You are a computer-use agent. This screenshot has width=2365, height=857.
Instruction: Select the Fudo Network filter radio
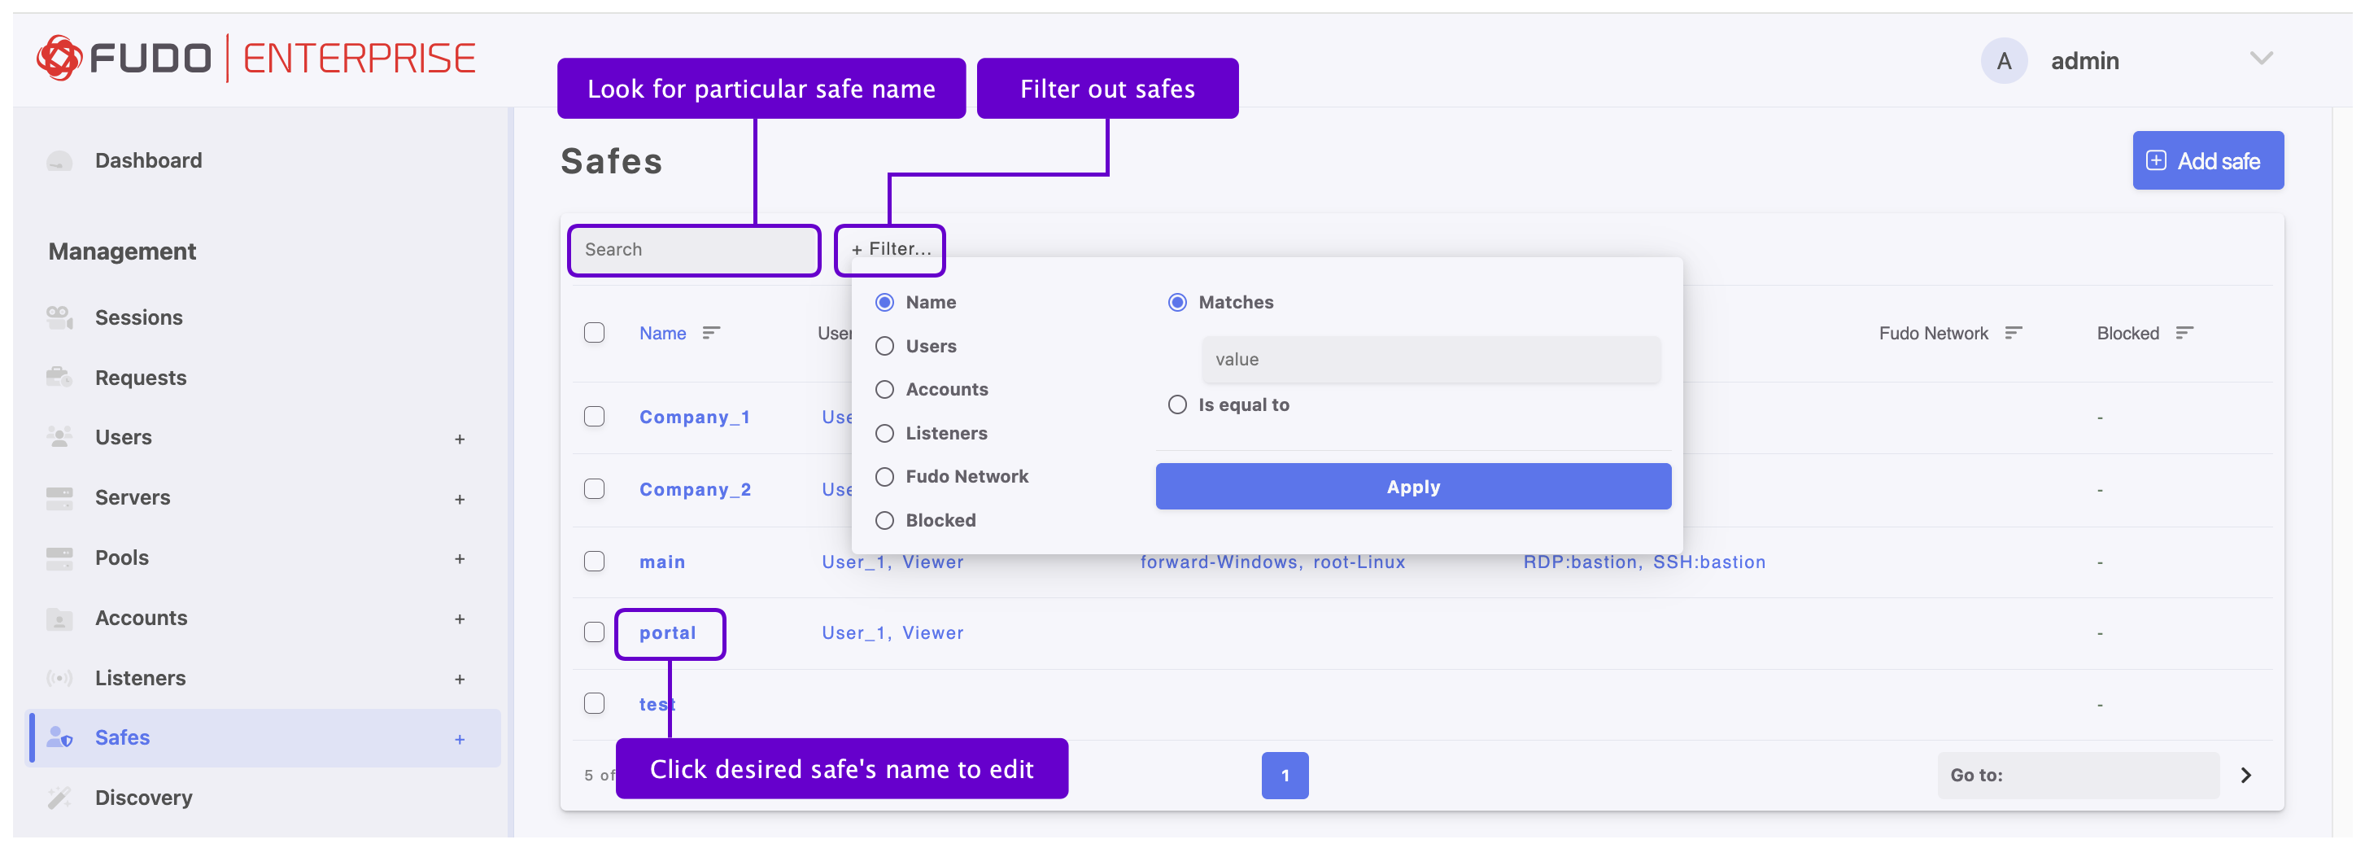[x=884, y=477]
